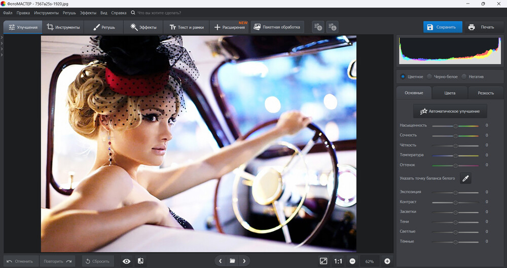Go to next photo with right chevron
Viewport: 507px width, 268px height.
(x=244, y=261)
